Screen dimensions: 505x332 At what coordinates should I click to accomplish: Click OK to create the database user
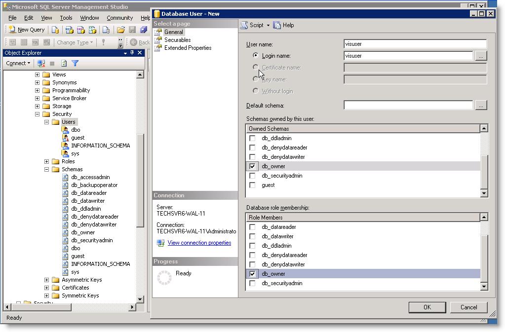click(x=427, y=307)
